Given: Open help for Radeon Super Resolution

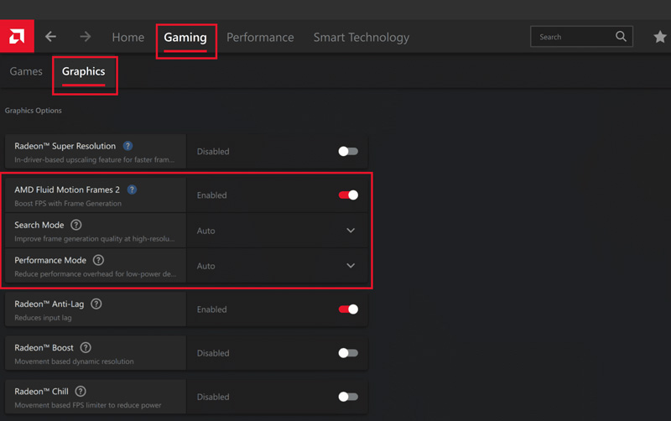Looking at the screenshot, I should (x=127, y=146).
